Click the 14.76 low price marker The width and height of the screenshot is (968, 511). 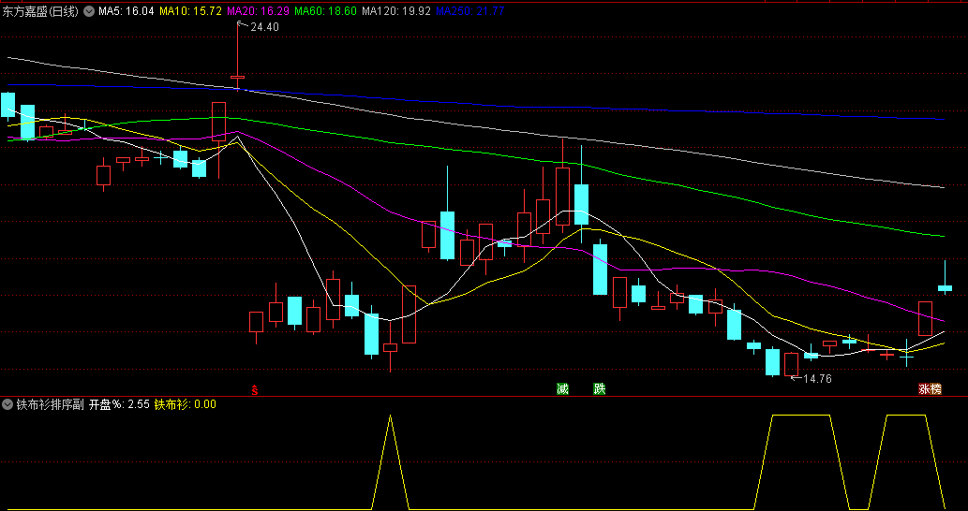coord(817,379)
